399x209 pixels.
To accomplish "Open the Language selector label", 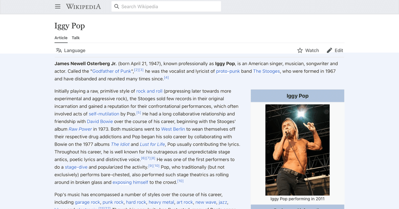I will pyautogui.click(x=75, y=50).
